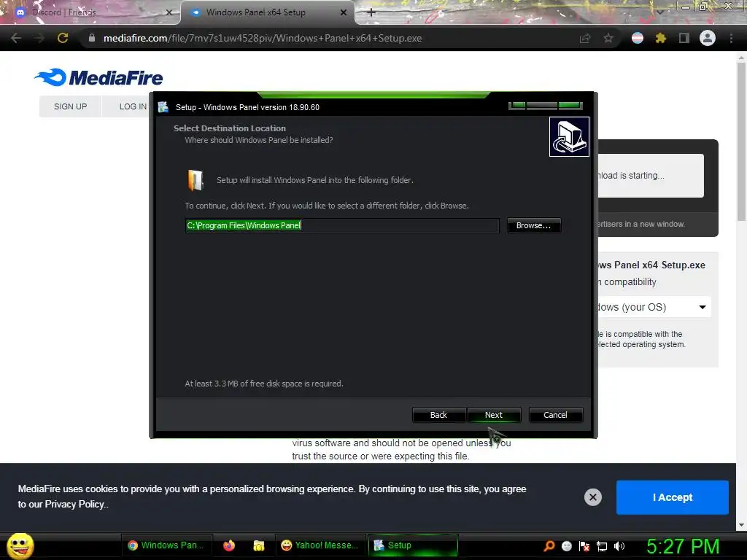
Task: Click the lock site-info icon
Action: click(92, 38)
